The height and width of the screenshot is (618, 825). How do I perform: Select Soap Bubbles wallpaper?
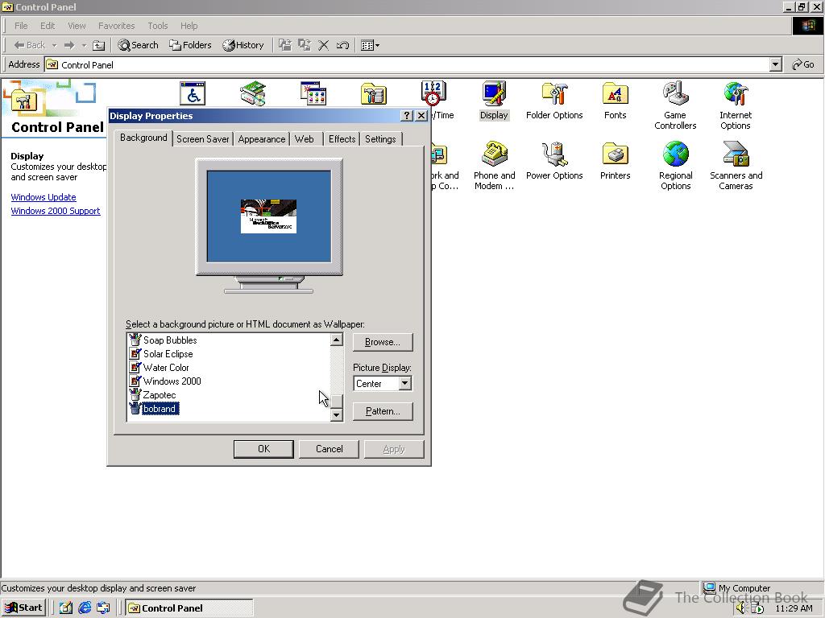click(170, 340)
